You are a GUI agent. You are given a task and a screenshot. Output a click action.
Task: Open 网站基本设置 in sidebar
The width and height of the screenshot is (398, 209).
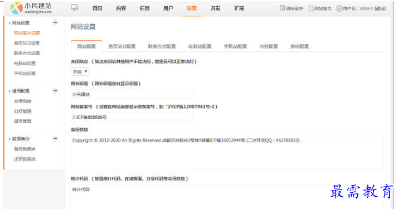pyautogui.click(x=27, y=33)
